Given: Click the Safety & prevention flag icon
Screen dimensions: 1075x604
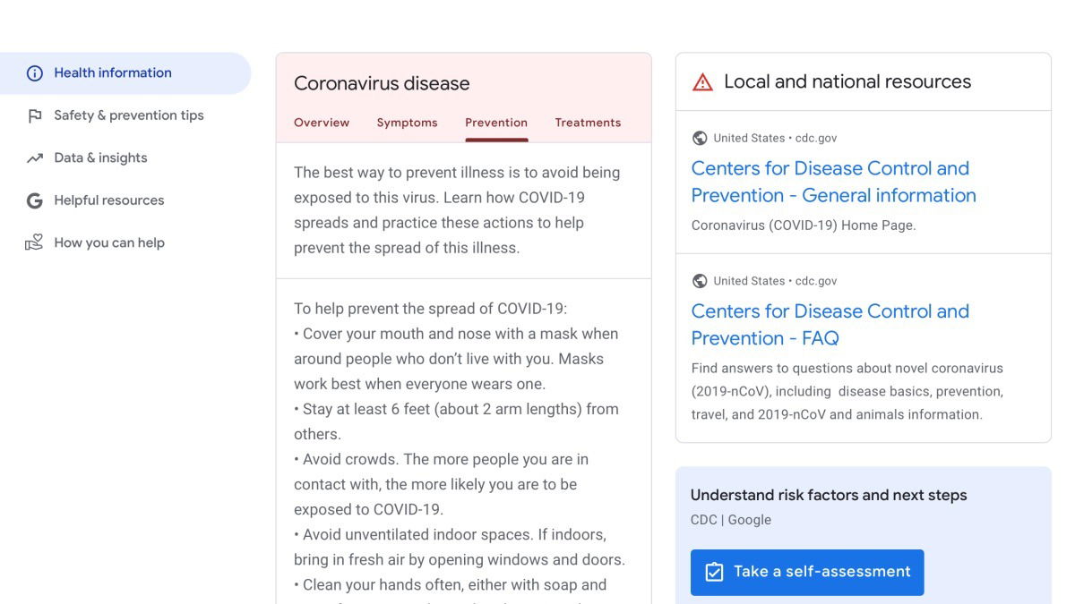Looking at the screenshot, I should 35,115.
